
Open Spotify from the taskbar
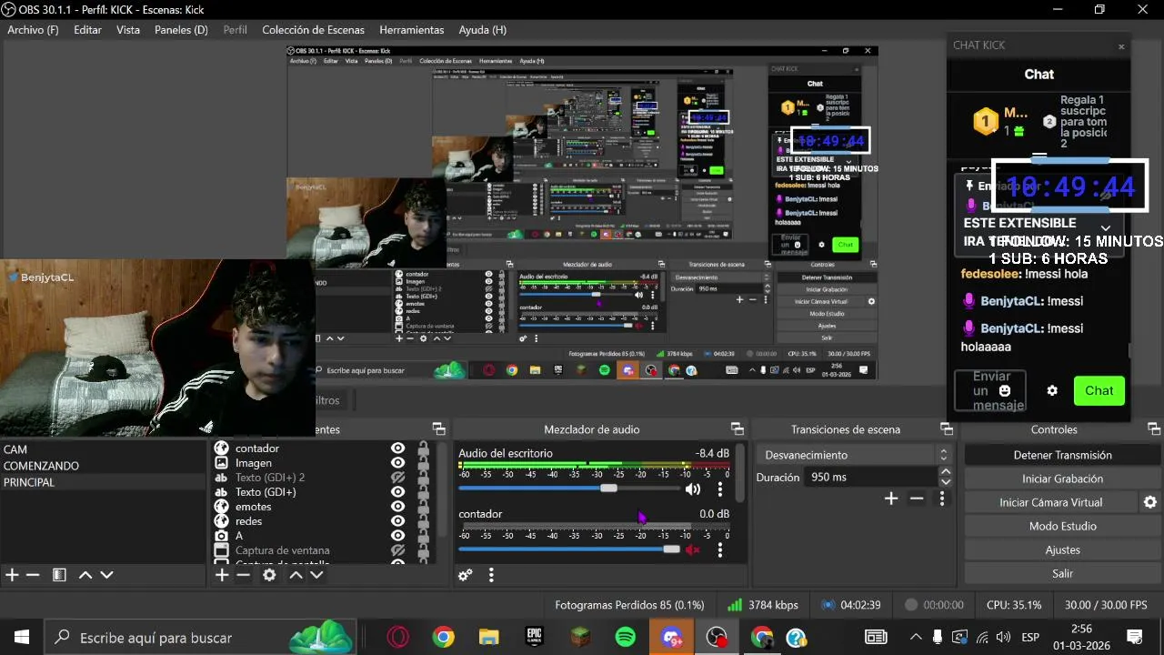[626, 638]
